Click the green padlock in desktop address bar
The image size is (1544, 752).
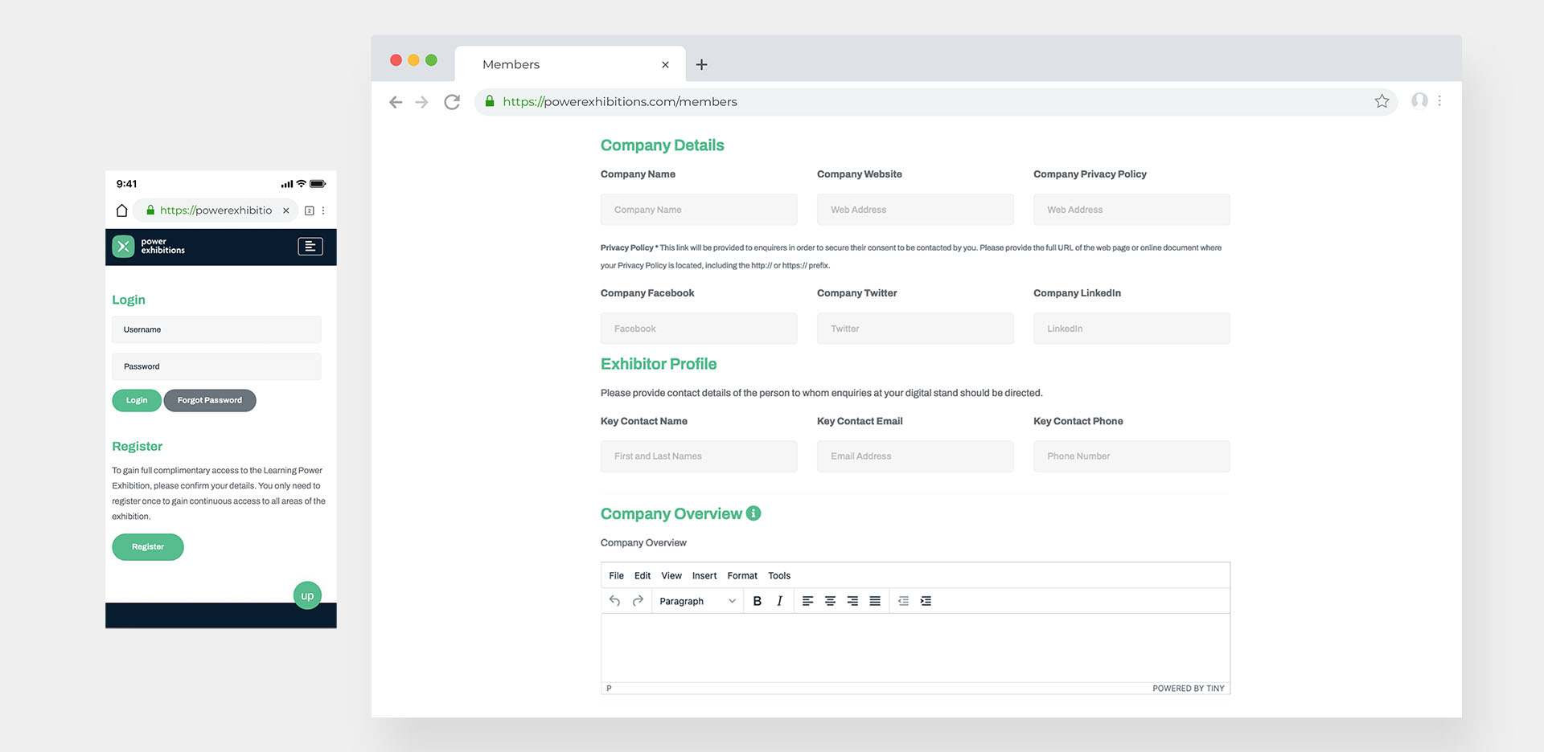pos(490,101)
